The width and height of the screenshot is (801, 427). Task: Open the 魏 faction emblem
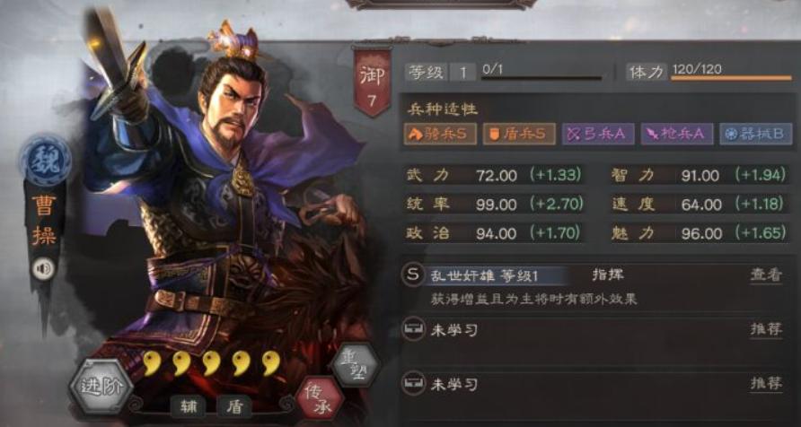coord(46,161)
